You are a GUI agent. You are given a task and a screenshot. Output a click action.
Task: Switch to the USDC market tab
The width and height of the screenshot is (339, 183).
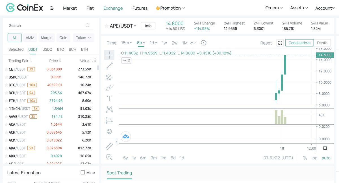(x=47, y=49)
